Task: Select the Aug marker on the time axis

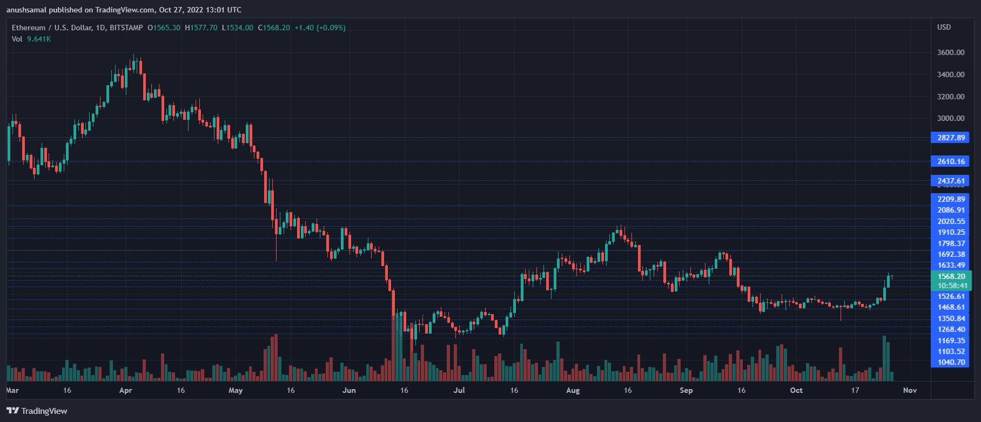Action: point(573,390)
